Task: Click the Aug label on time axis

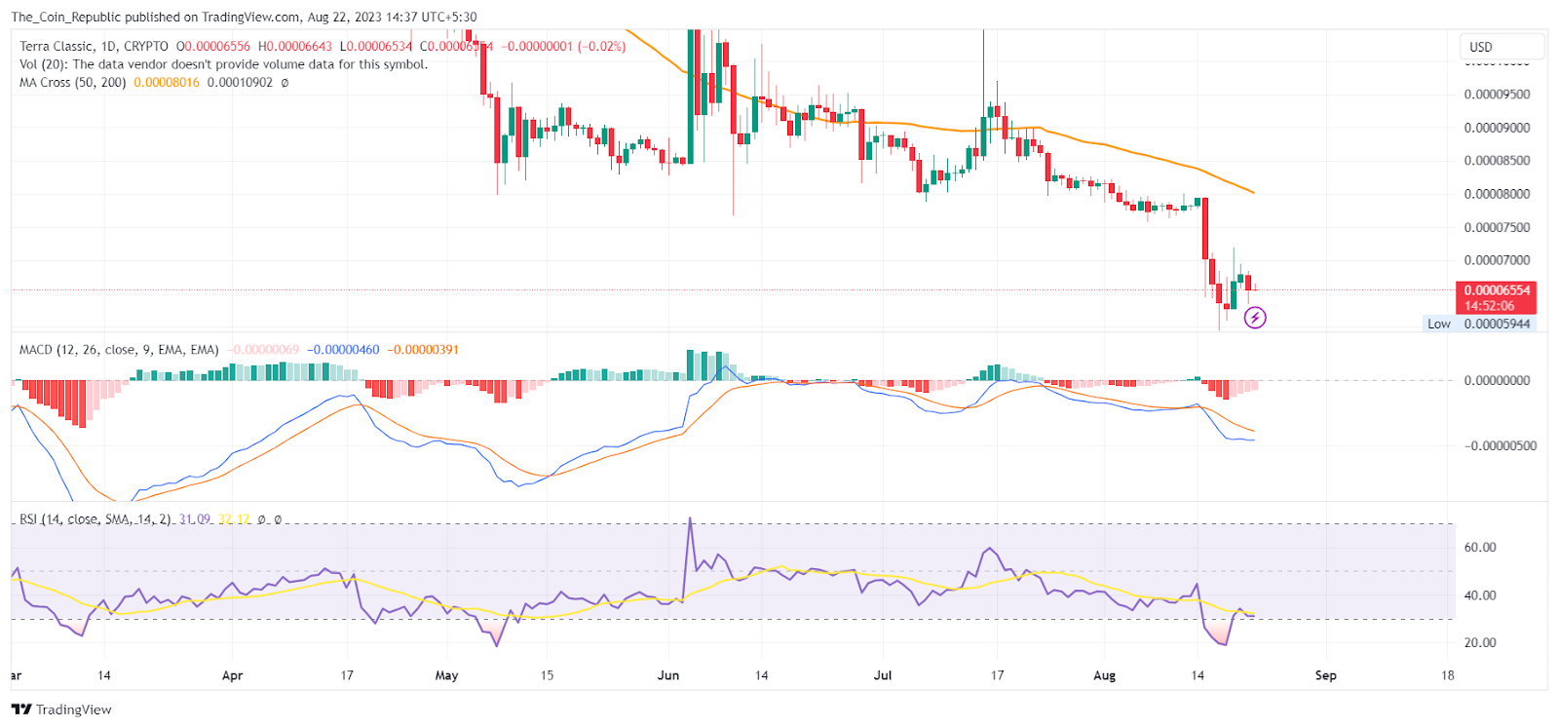Action: click(x=1104, y=675)
